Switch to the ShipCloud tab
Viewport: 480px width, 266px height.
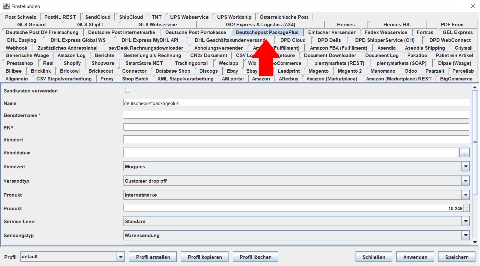point(131,17)
